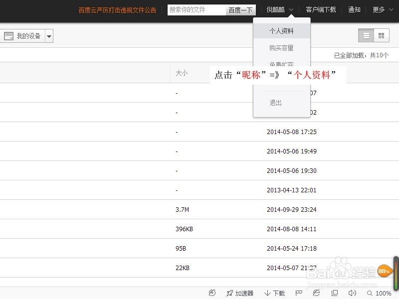Toggle the browser sound speaker icon
The height and width of the screenshot is (299, 399).
pyautogui.click(x=352, y=293)
